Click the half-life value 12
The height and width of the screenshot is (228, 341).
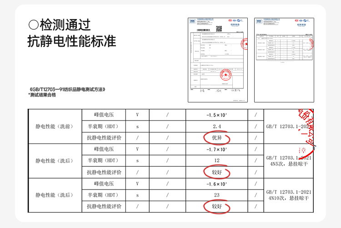[217, 160]
